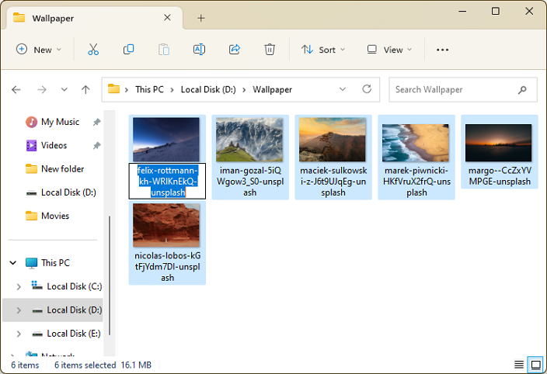This screenshot has height=374, width=547.
Task: Click the search magnifier icon
Action: [522, 90]
